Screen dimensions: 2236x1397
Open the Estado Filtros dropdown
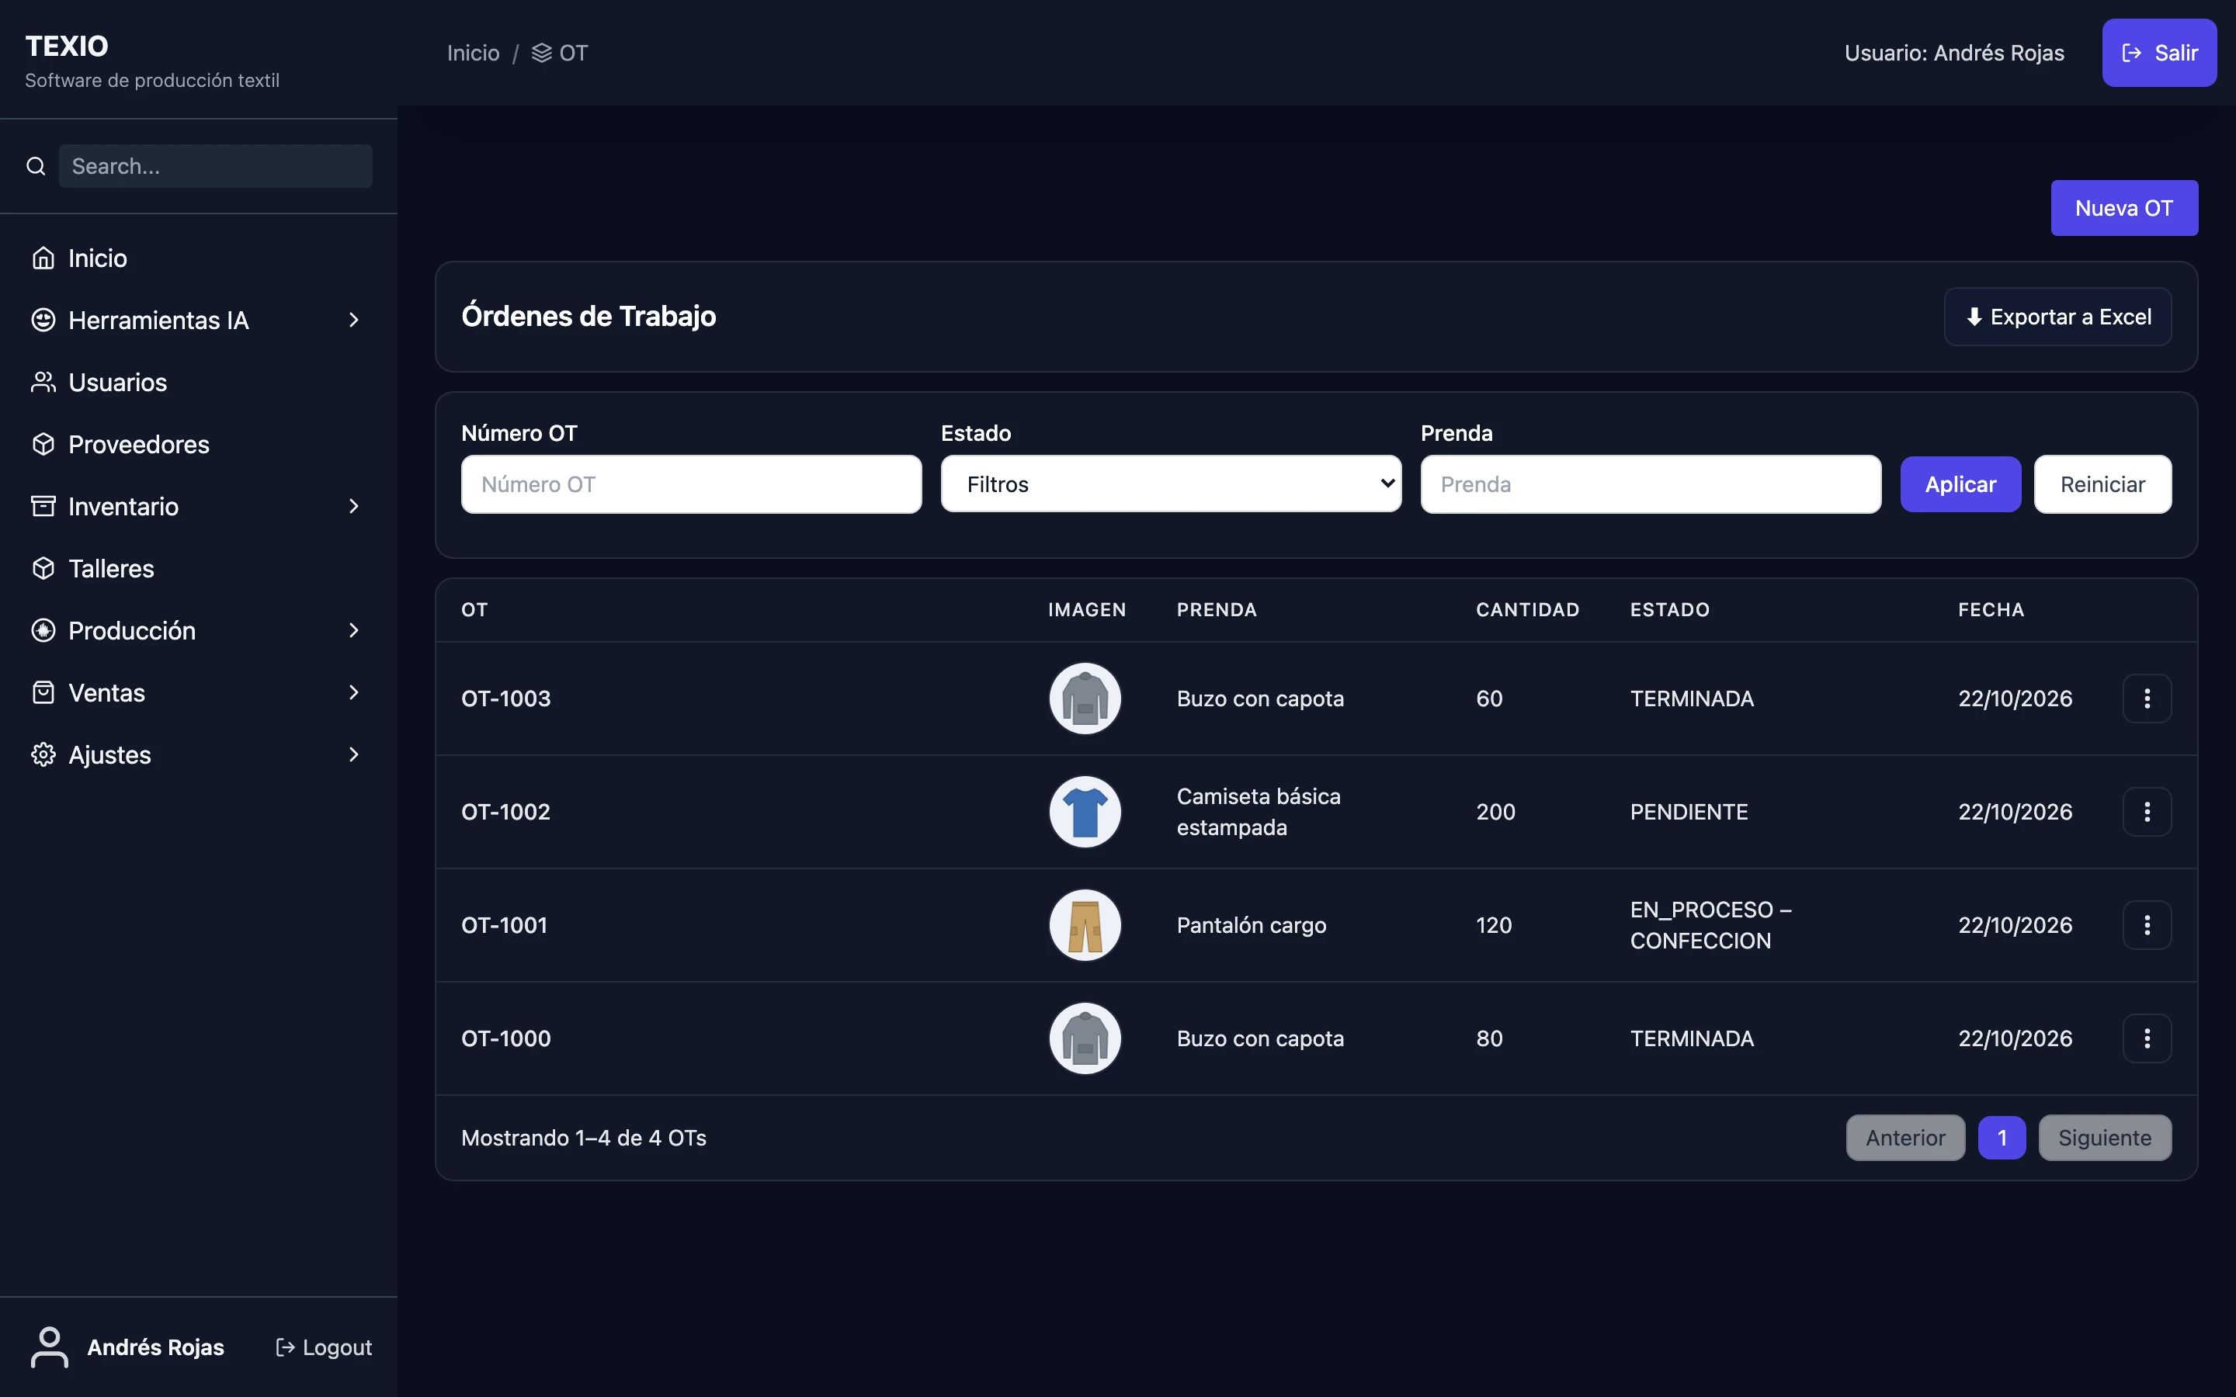tap(1171, 484)
